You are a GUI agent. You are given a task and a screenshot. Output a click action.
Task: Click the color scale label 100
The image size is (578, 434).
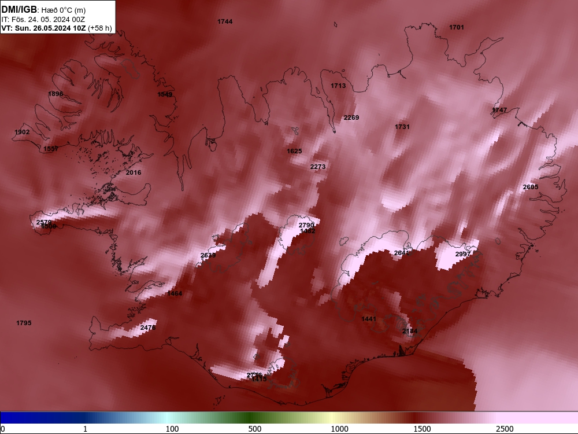pyautogui.click(x=172, y=429)
